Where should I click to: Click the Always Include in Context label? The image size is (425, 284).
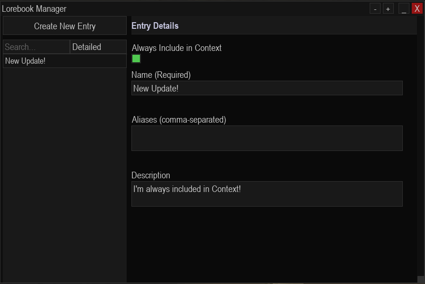pos(177,48)
